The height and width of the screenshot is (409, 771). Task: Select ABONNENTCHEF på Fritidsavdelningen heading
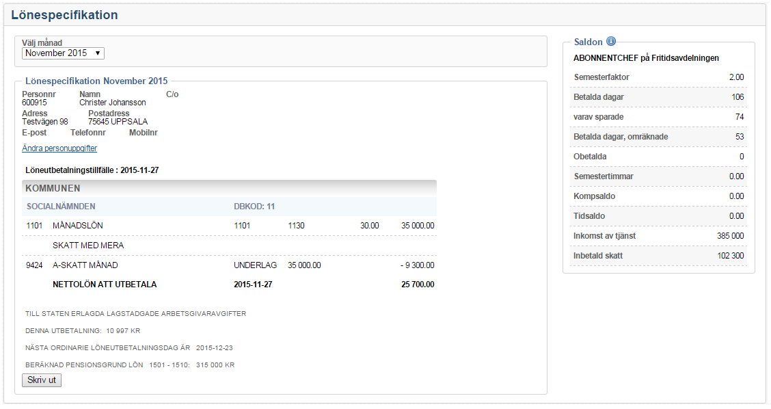[x=646, y=58]
